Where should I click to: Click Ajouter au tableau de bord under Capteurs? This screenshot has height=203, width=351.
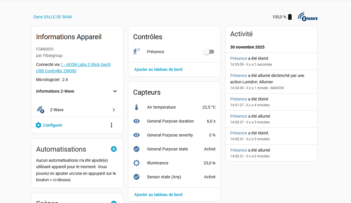click(158, 195)
